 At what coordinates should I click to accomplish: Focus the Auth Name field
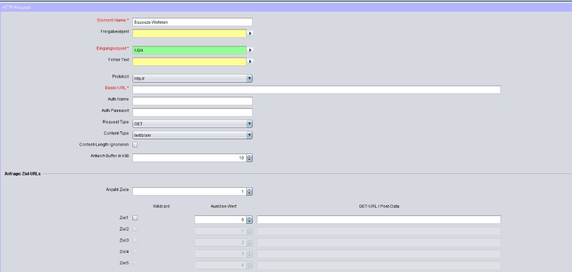tap(192, 101)
